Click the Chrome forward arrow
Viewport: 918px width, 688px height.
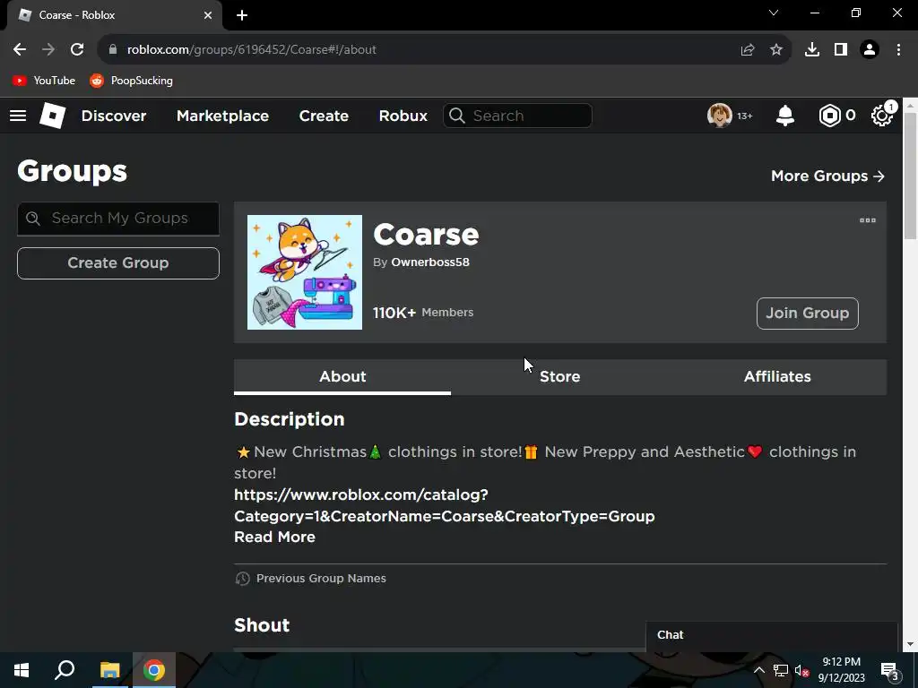48,50
